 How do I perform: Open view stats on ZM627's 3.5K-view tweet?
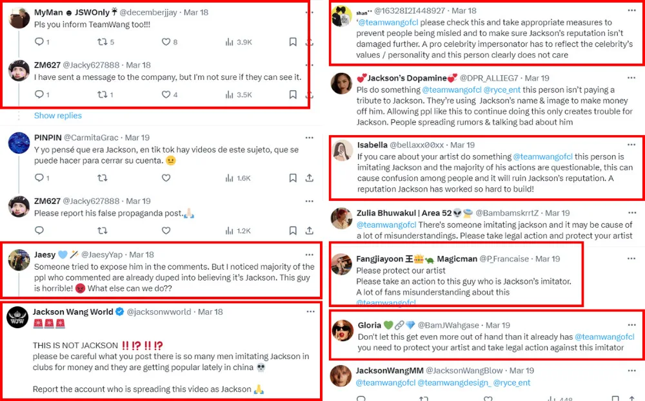(229, 95)
